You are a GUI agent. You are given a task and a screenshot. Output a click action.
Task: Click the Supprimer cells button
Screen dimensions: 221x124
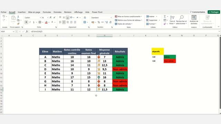(152, 20)
